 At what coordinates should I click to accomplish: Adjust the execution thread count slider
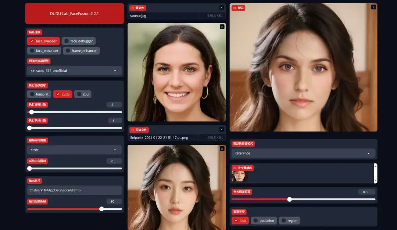[74, 112]
